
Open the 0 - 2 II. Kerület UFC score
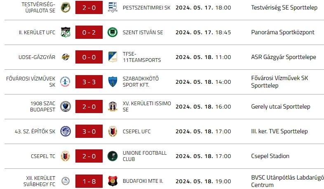click(89, 32)
